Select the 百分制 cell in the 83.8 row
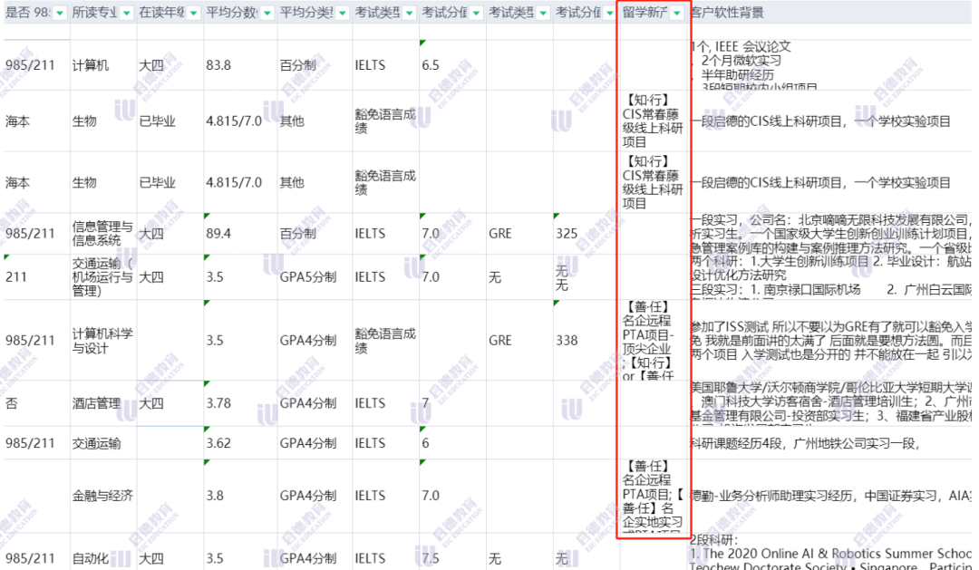 pyautogui.click(x=315, y=65)
